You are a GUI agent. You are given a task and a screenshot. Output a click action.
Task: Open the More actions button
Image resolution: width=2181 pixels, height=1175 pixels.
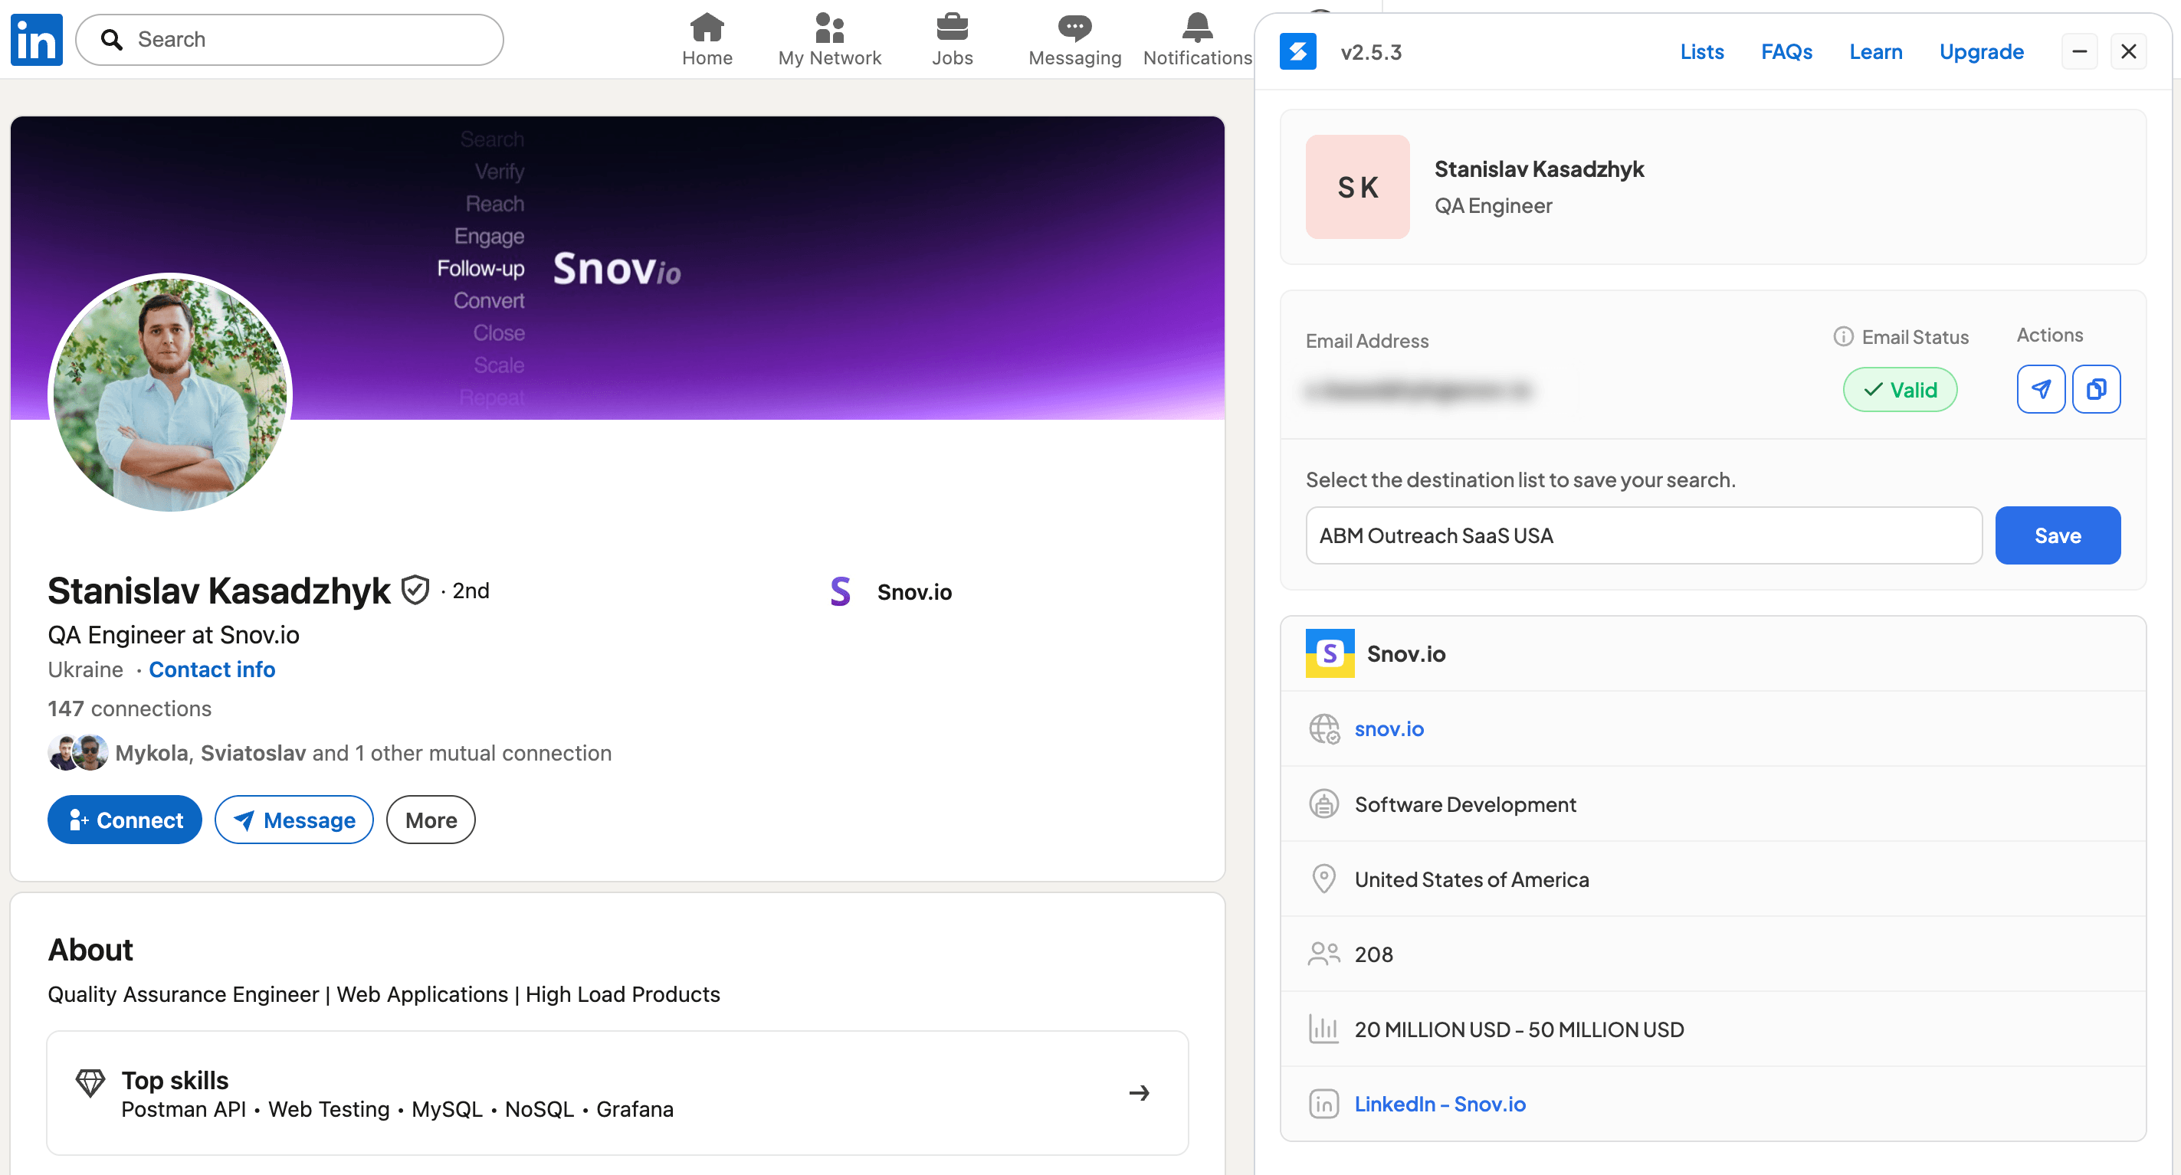[x=430, y=820]
